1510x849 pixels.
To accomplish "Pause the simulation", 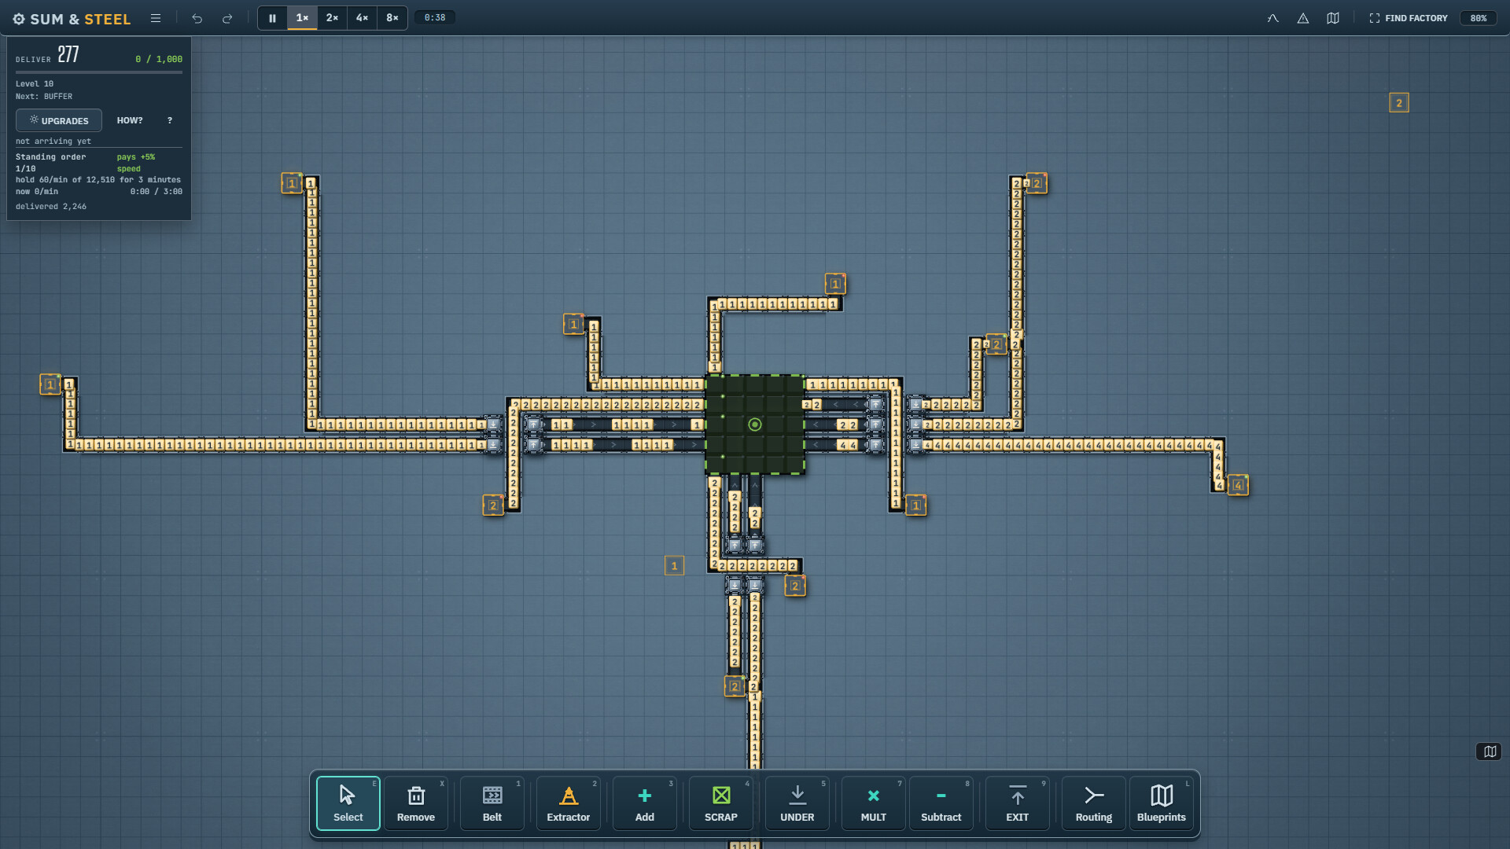I will [x=272, y=18].
